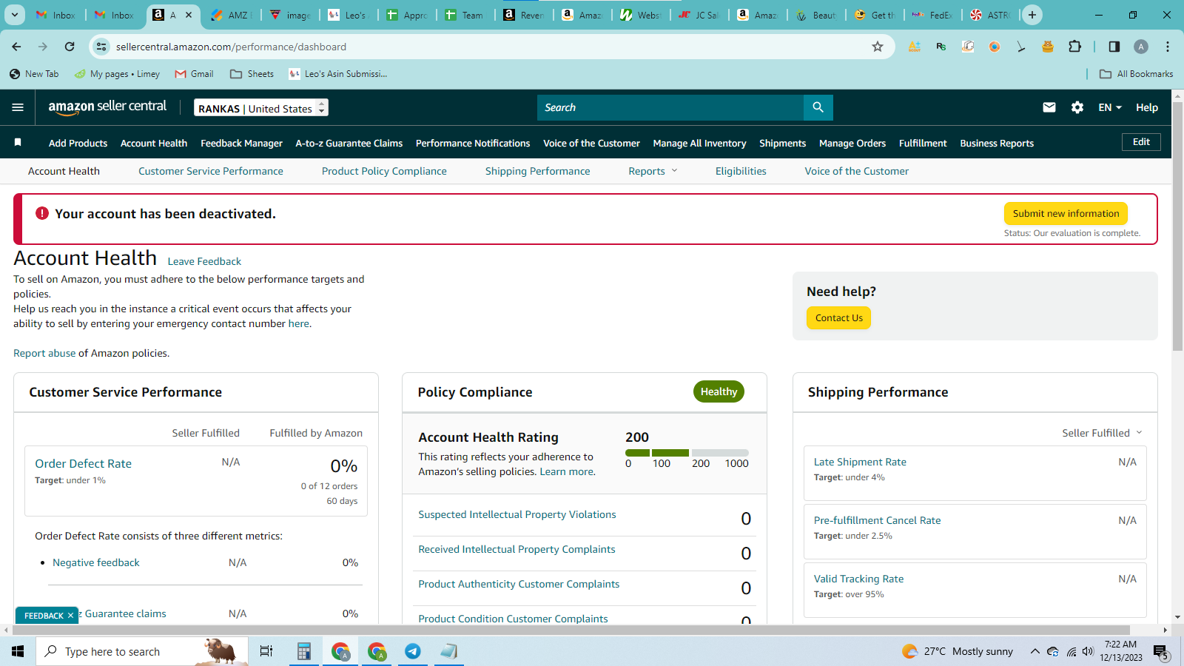Image resolution: width=1184 pixels, height=666 pixels.
Task: Open buyer messages via the envelope icon
Action: click(1049, 107)
